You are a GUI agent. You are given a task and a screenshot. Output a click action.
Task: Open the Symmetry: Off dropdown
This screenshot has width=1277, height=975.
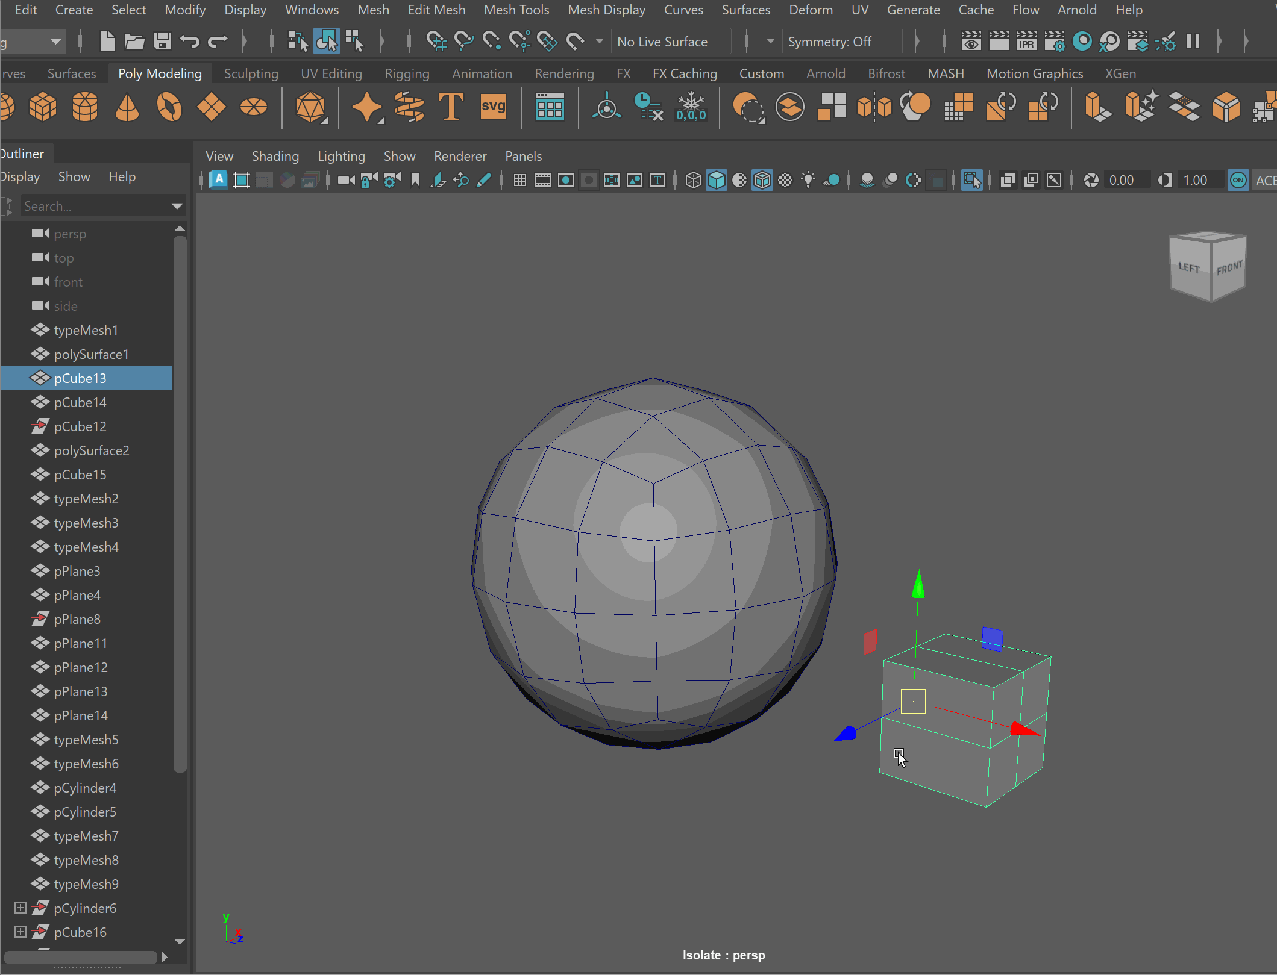click(x=841, y=42)
